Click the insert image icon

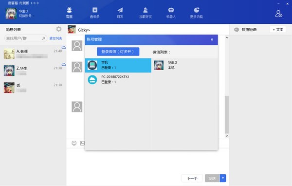pyautogui.click(x=82, y=143)
